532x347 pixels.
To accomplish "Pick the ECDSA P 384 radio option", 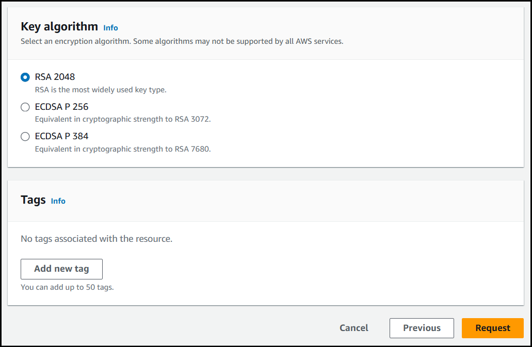I will tap(25, 137).
